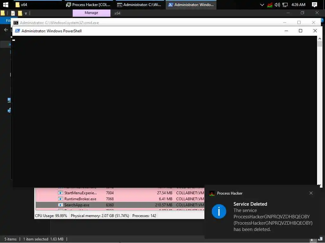Close the PowerShell window
This screenshot has width=325, height=243.
point(315,31)
